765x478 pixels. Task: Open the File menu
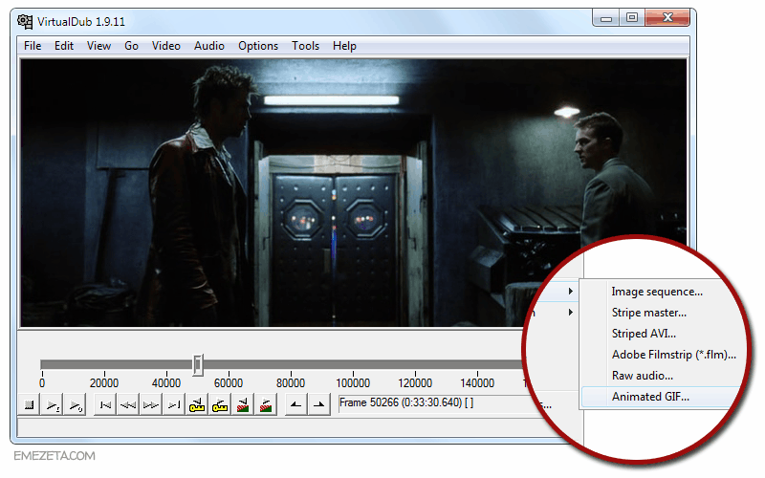point(33,46)
